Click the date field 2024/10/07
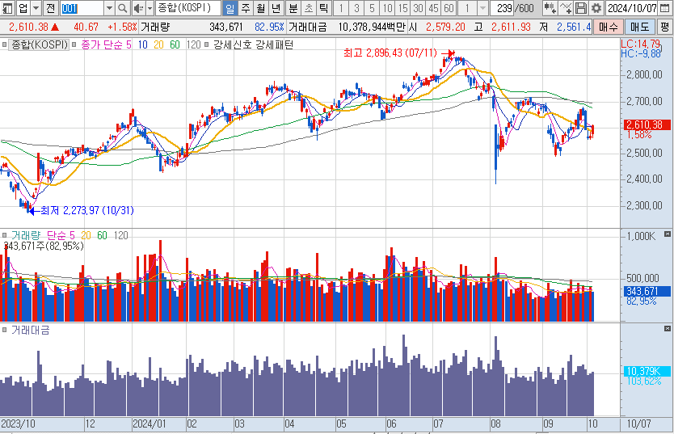 pos(632,8)
